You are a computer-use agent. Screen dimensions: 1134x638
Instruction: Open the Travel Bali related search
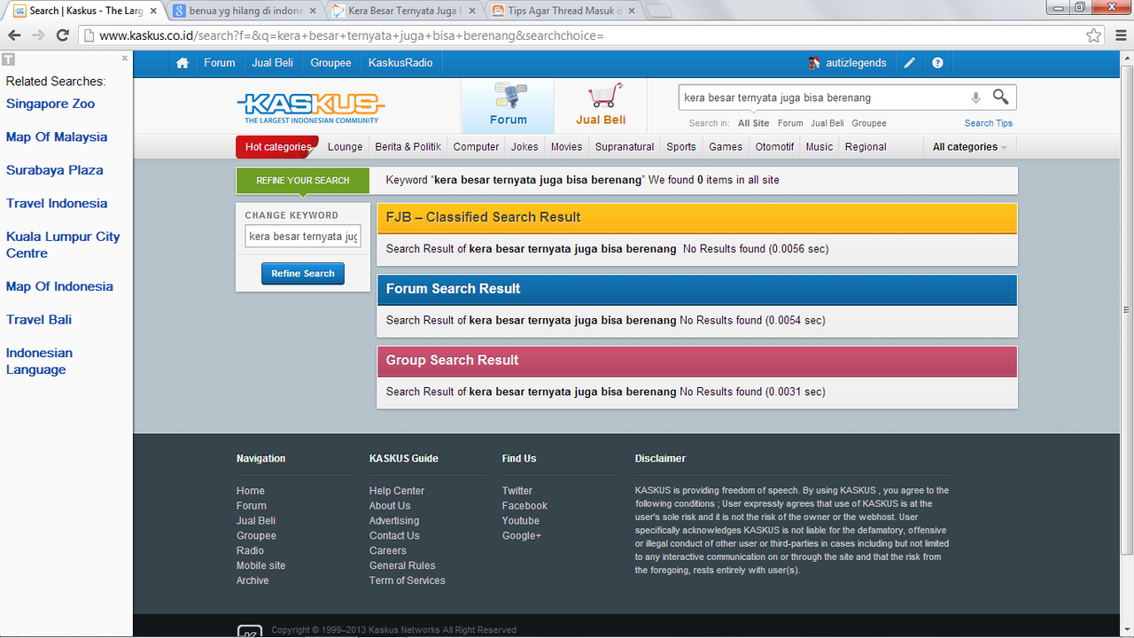point(39,320)
